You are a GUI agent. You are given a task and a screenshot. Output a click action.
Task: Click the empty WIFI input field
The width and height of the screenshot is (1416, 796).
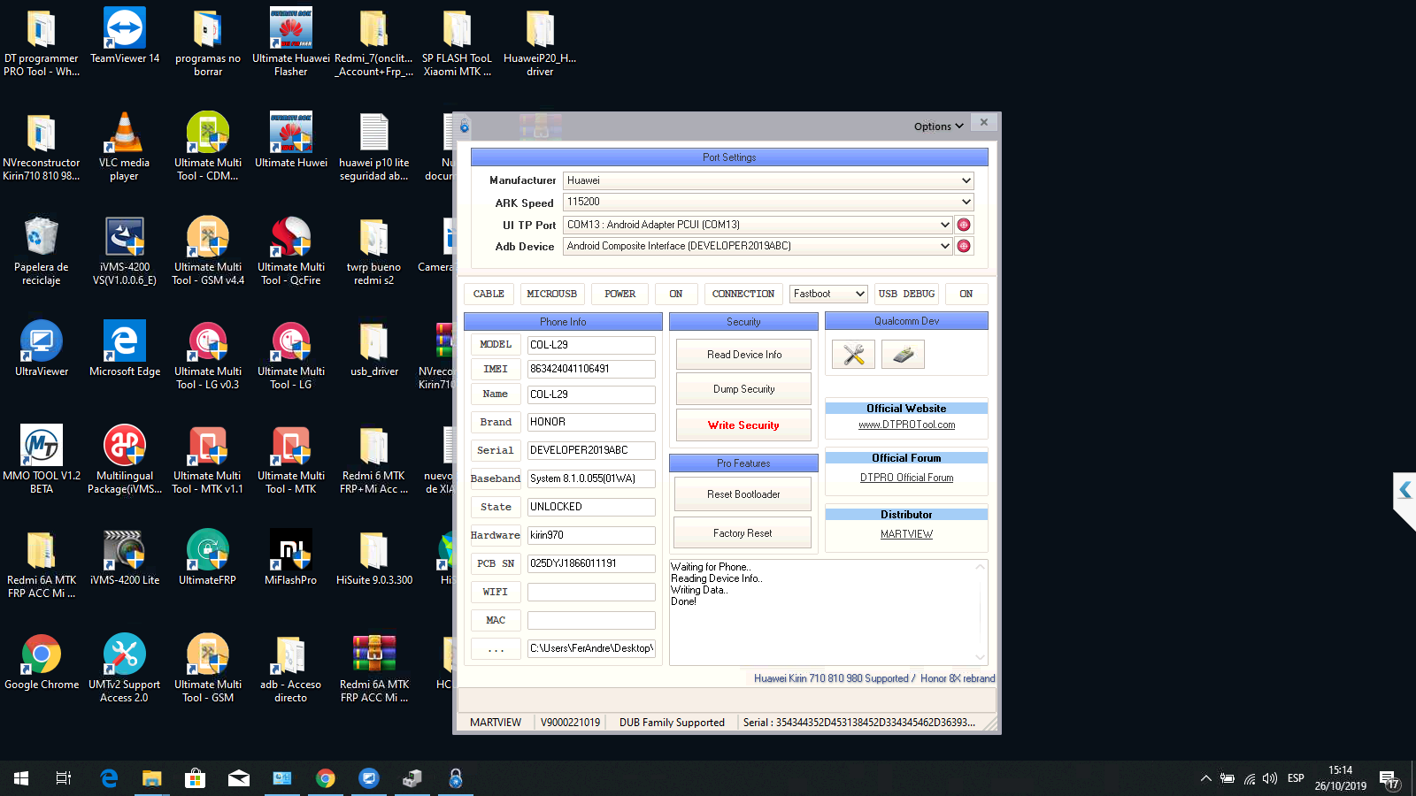tap(591, 592)
